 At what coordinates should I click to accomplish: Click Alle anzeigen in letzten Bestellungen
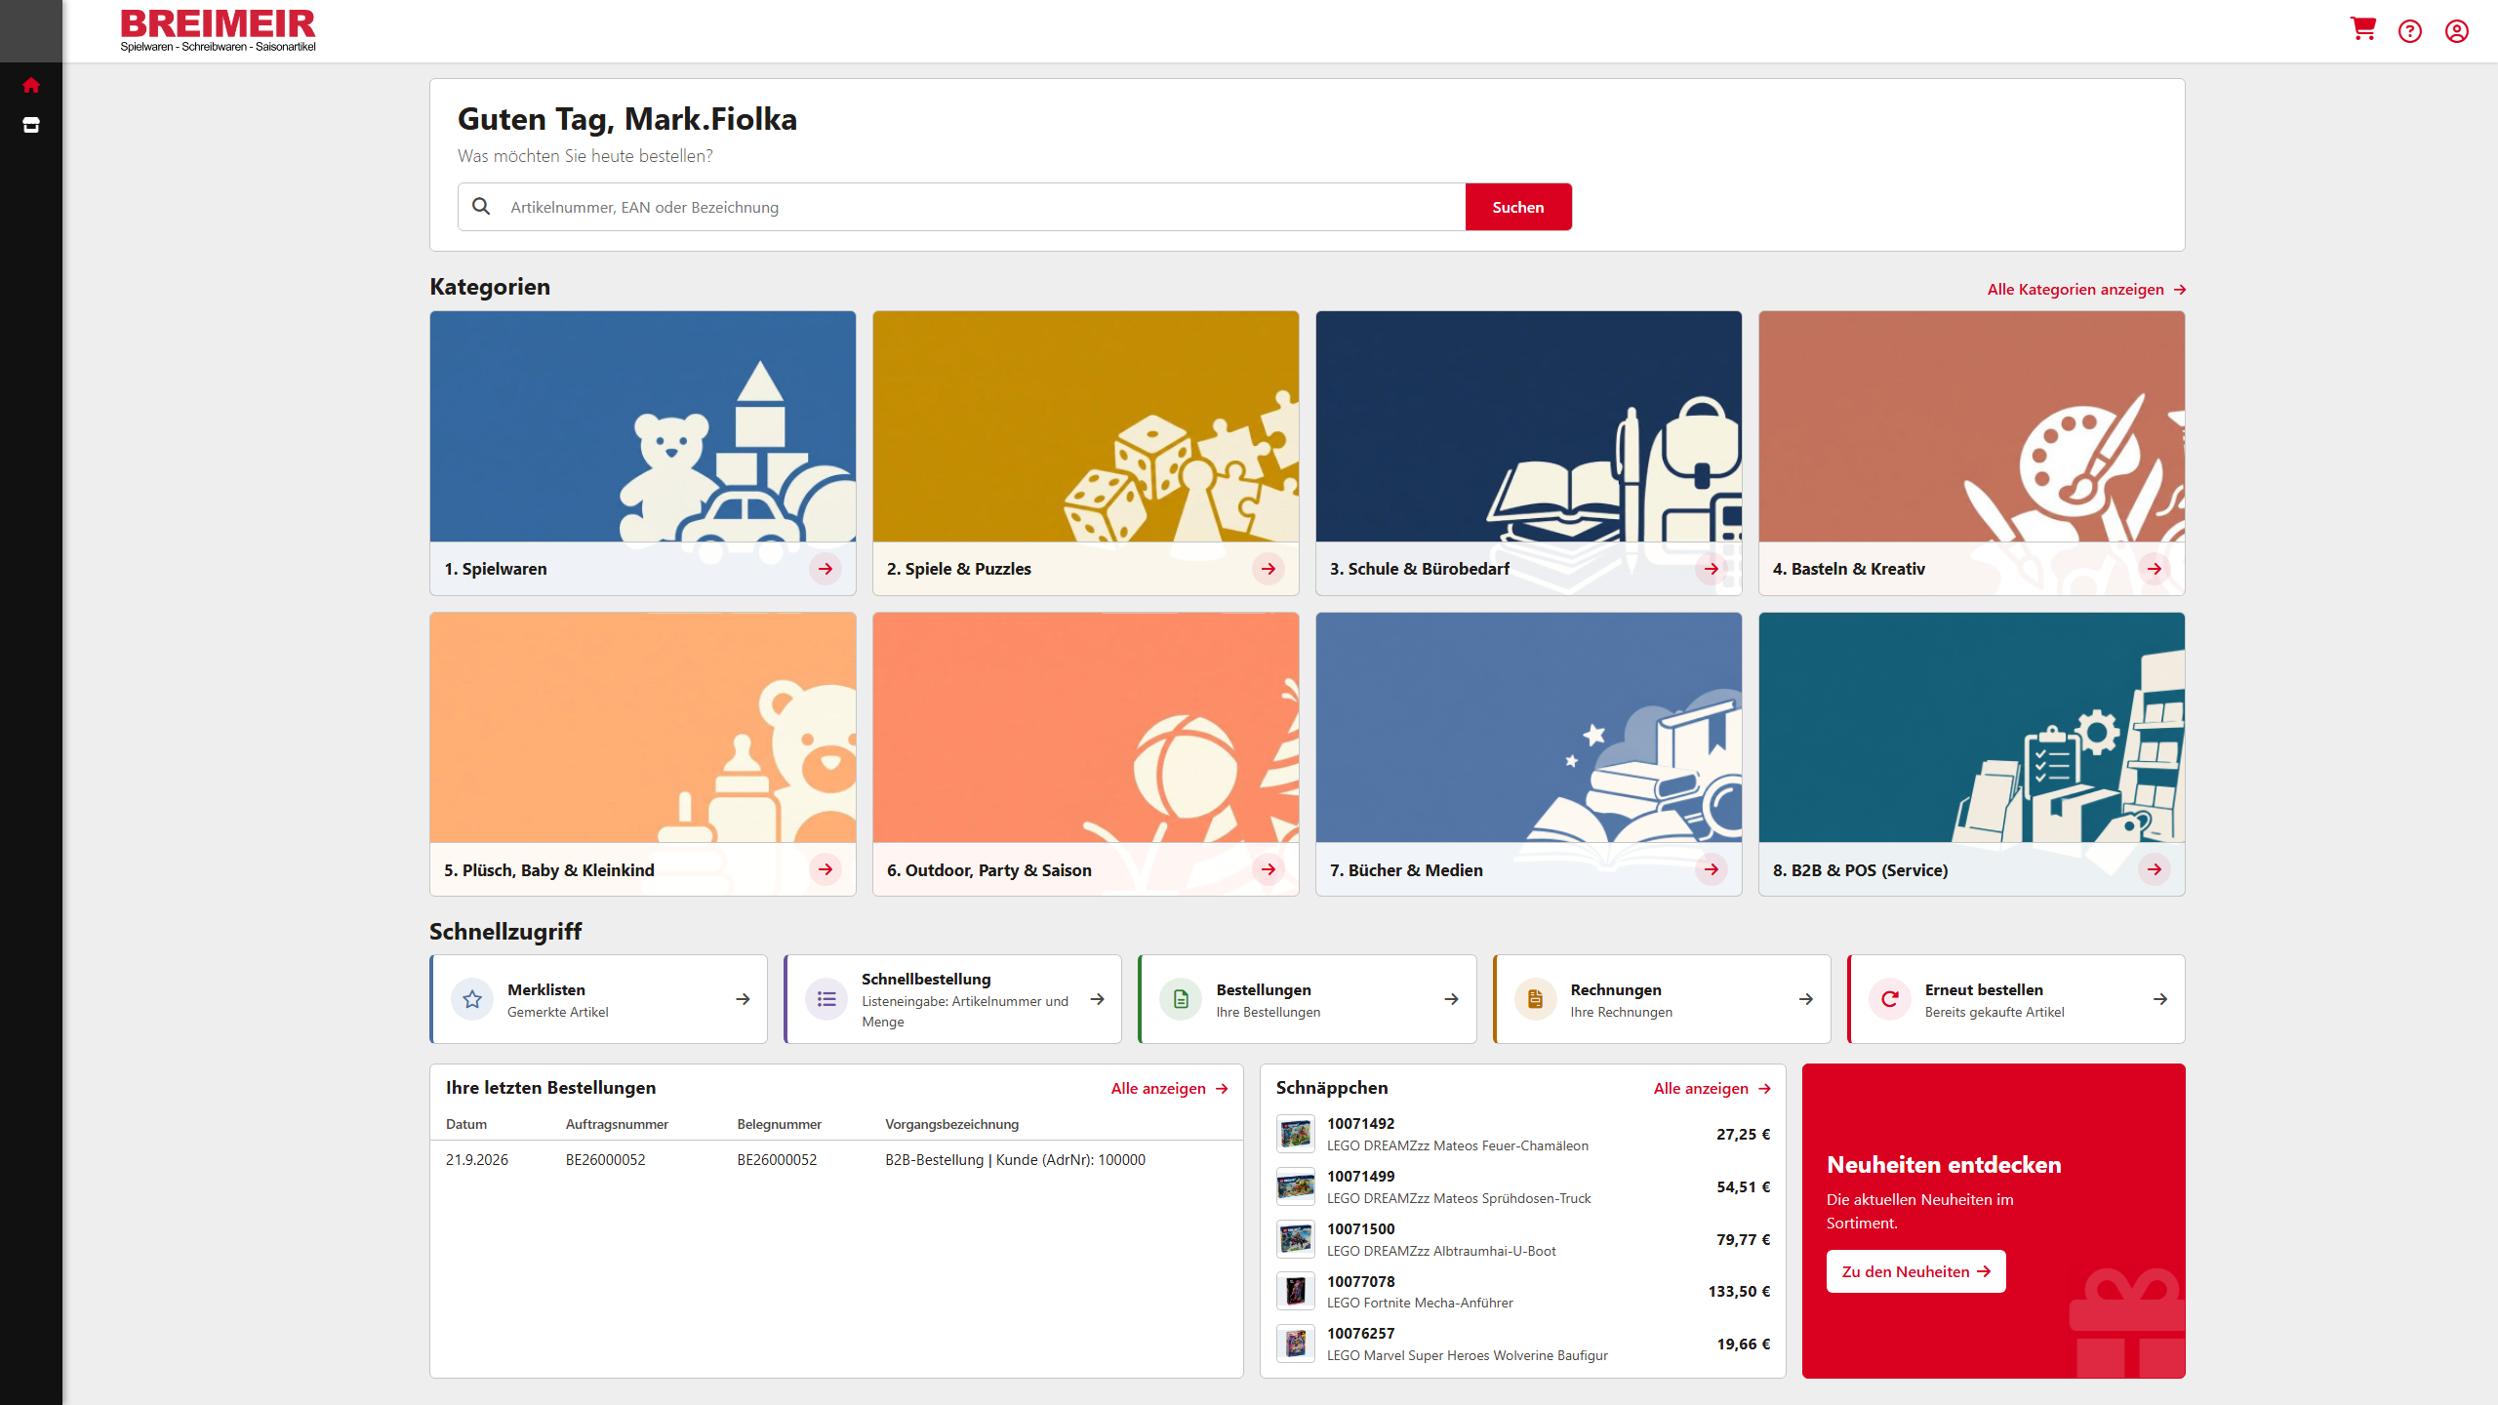[1169, 1089]
